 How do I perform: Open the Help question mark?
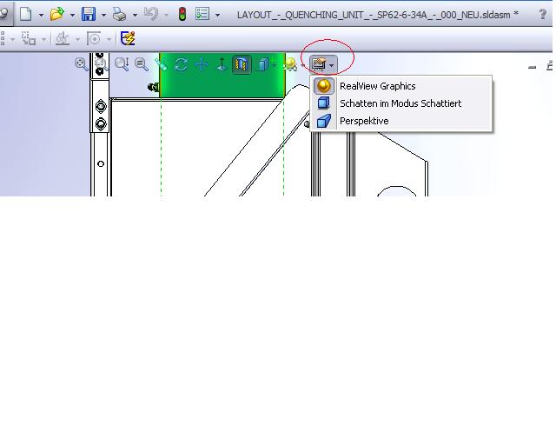(x=542, y=15)
